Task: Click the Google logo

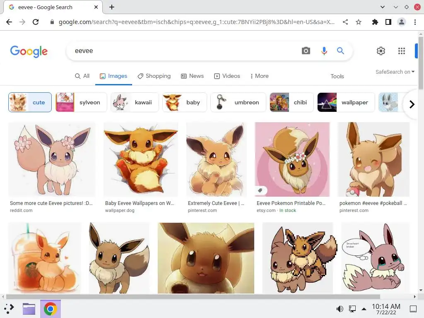Action: (x=29, y=51)
